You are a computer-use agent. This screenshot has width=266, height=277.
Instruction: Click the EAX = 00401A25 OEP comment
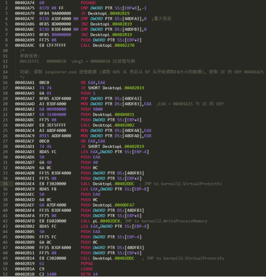tap(190, 104)
